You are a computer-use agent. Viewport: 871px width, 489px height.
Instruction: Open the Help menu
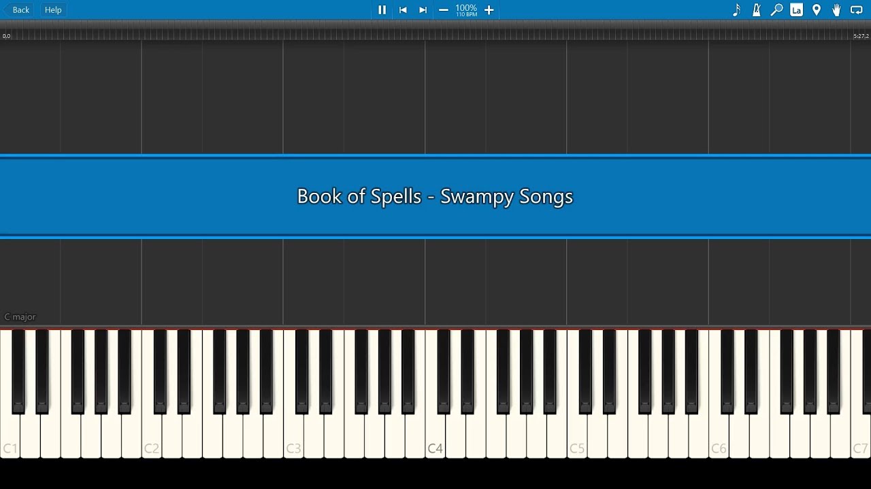coord(53,10)
